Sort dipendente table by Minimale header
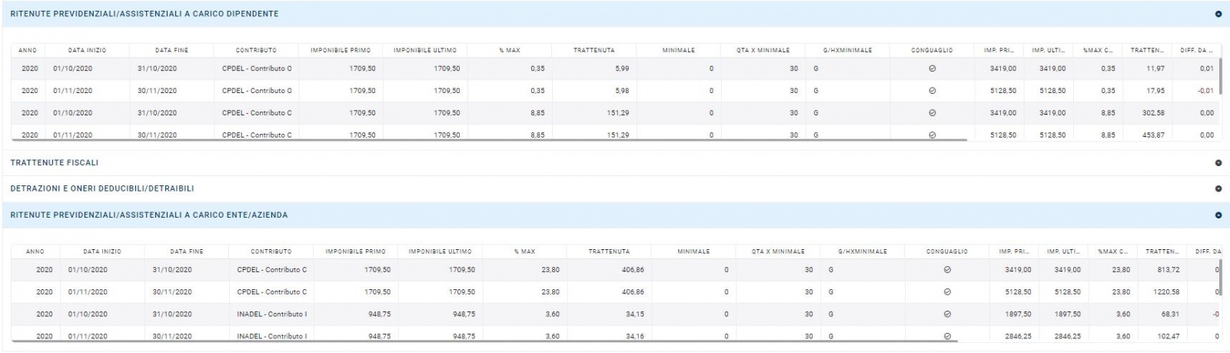Image resolution: width=1230 pixels, height=353 pixels. tap(679, 50)
